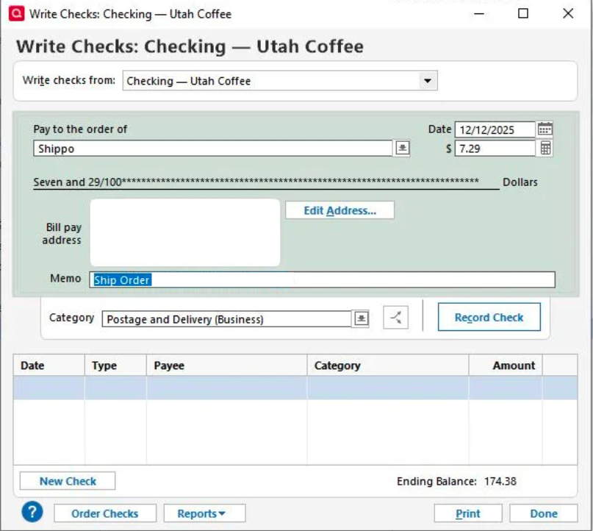Click the Category column header in table
The image size is (593, 531).
[x=388, y=366]
